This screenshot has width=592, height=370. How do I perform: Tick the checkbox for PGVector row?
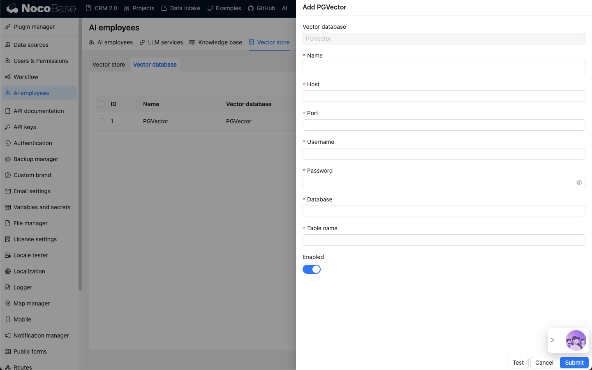[102, 121]
